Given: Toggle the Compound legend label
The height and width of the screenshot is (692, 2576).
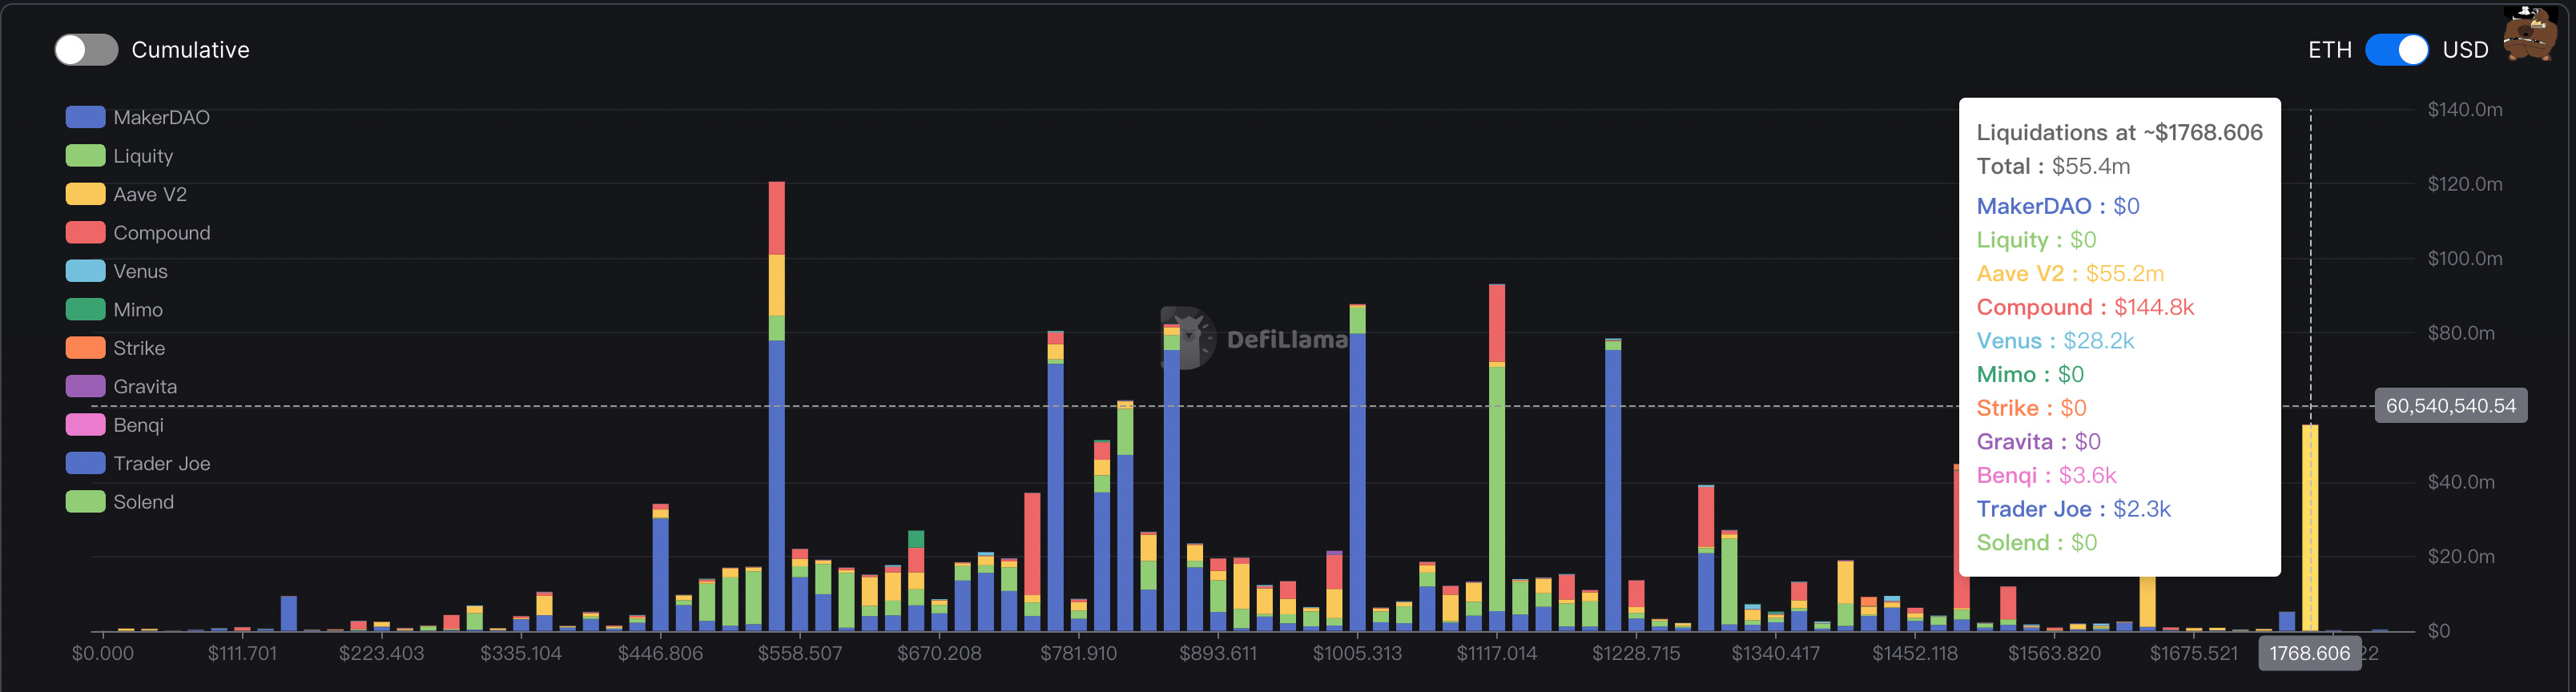Looking at the screenshot, I should point(162,233).
